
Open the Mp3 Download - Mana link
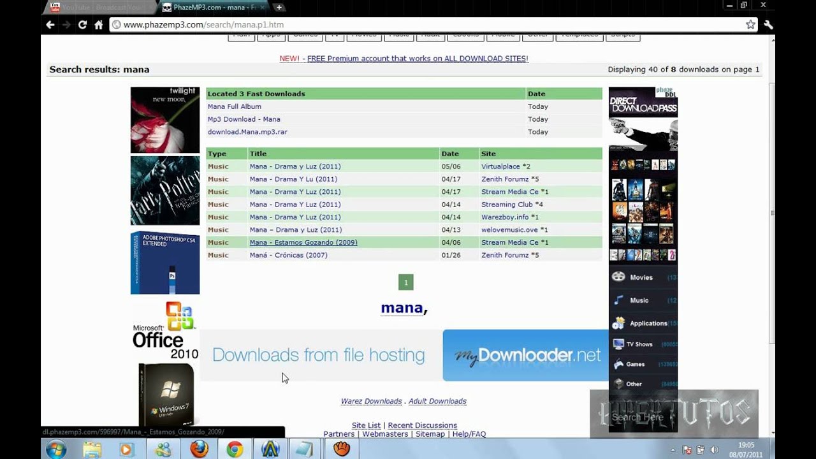(x=244, y=119)
